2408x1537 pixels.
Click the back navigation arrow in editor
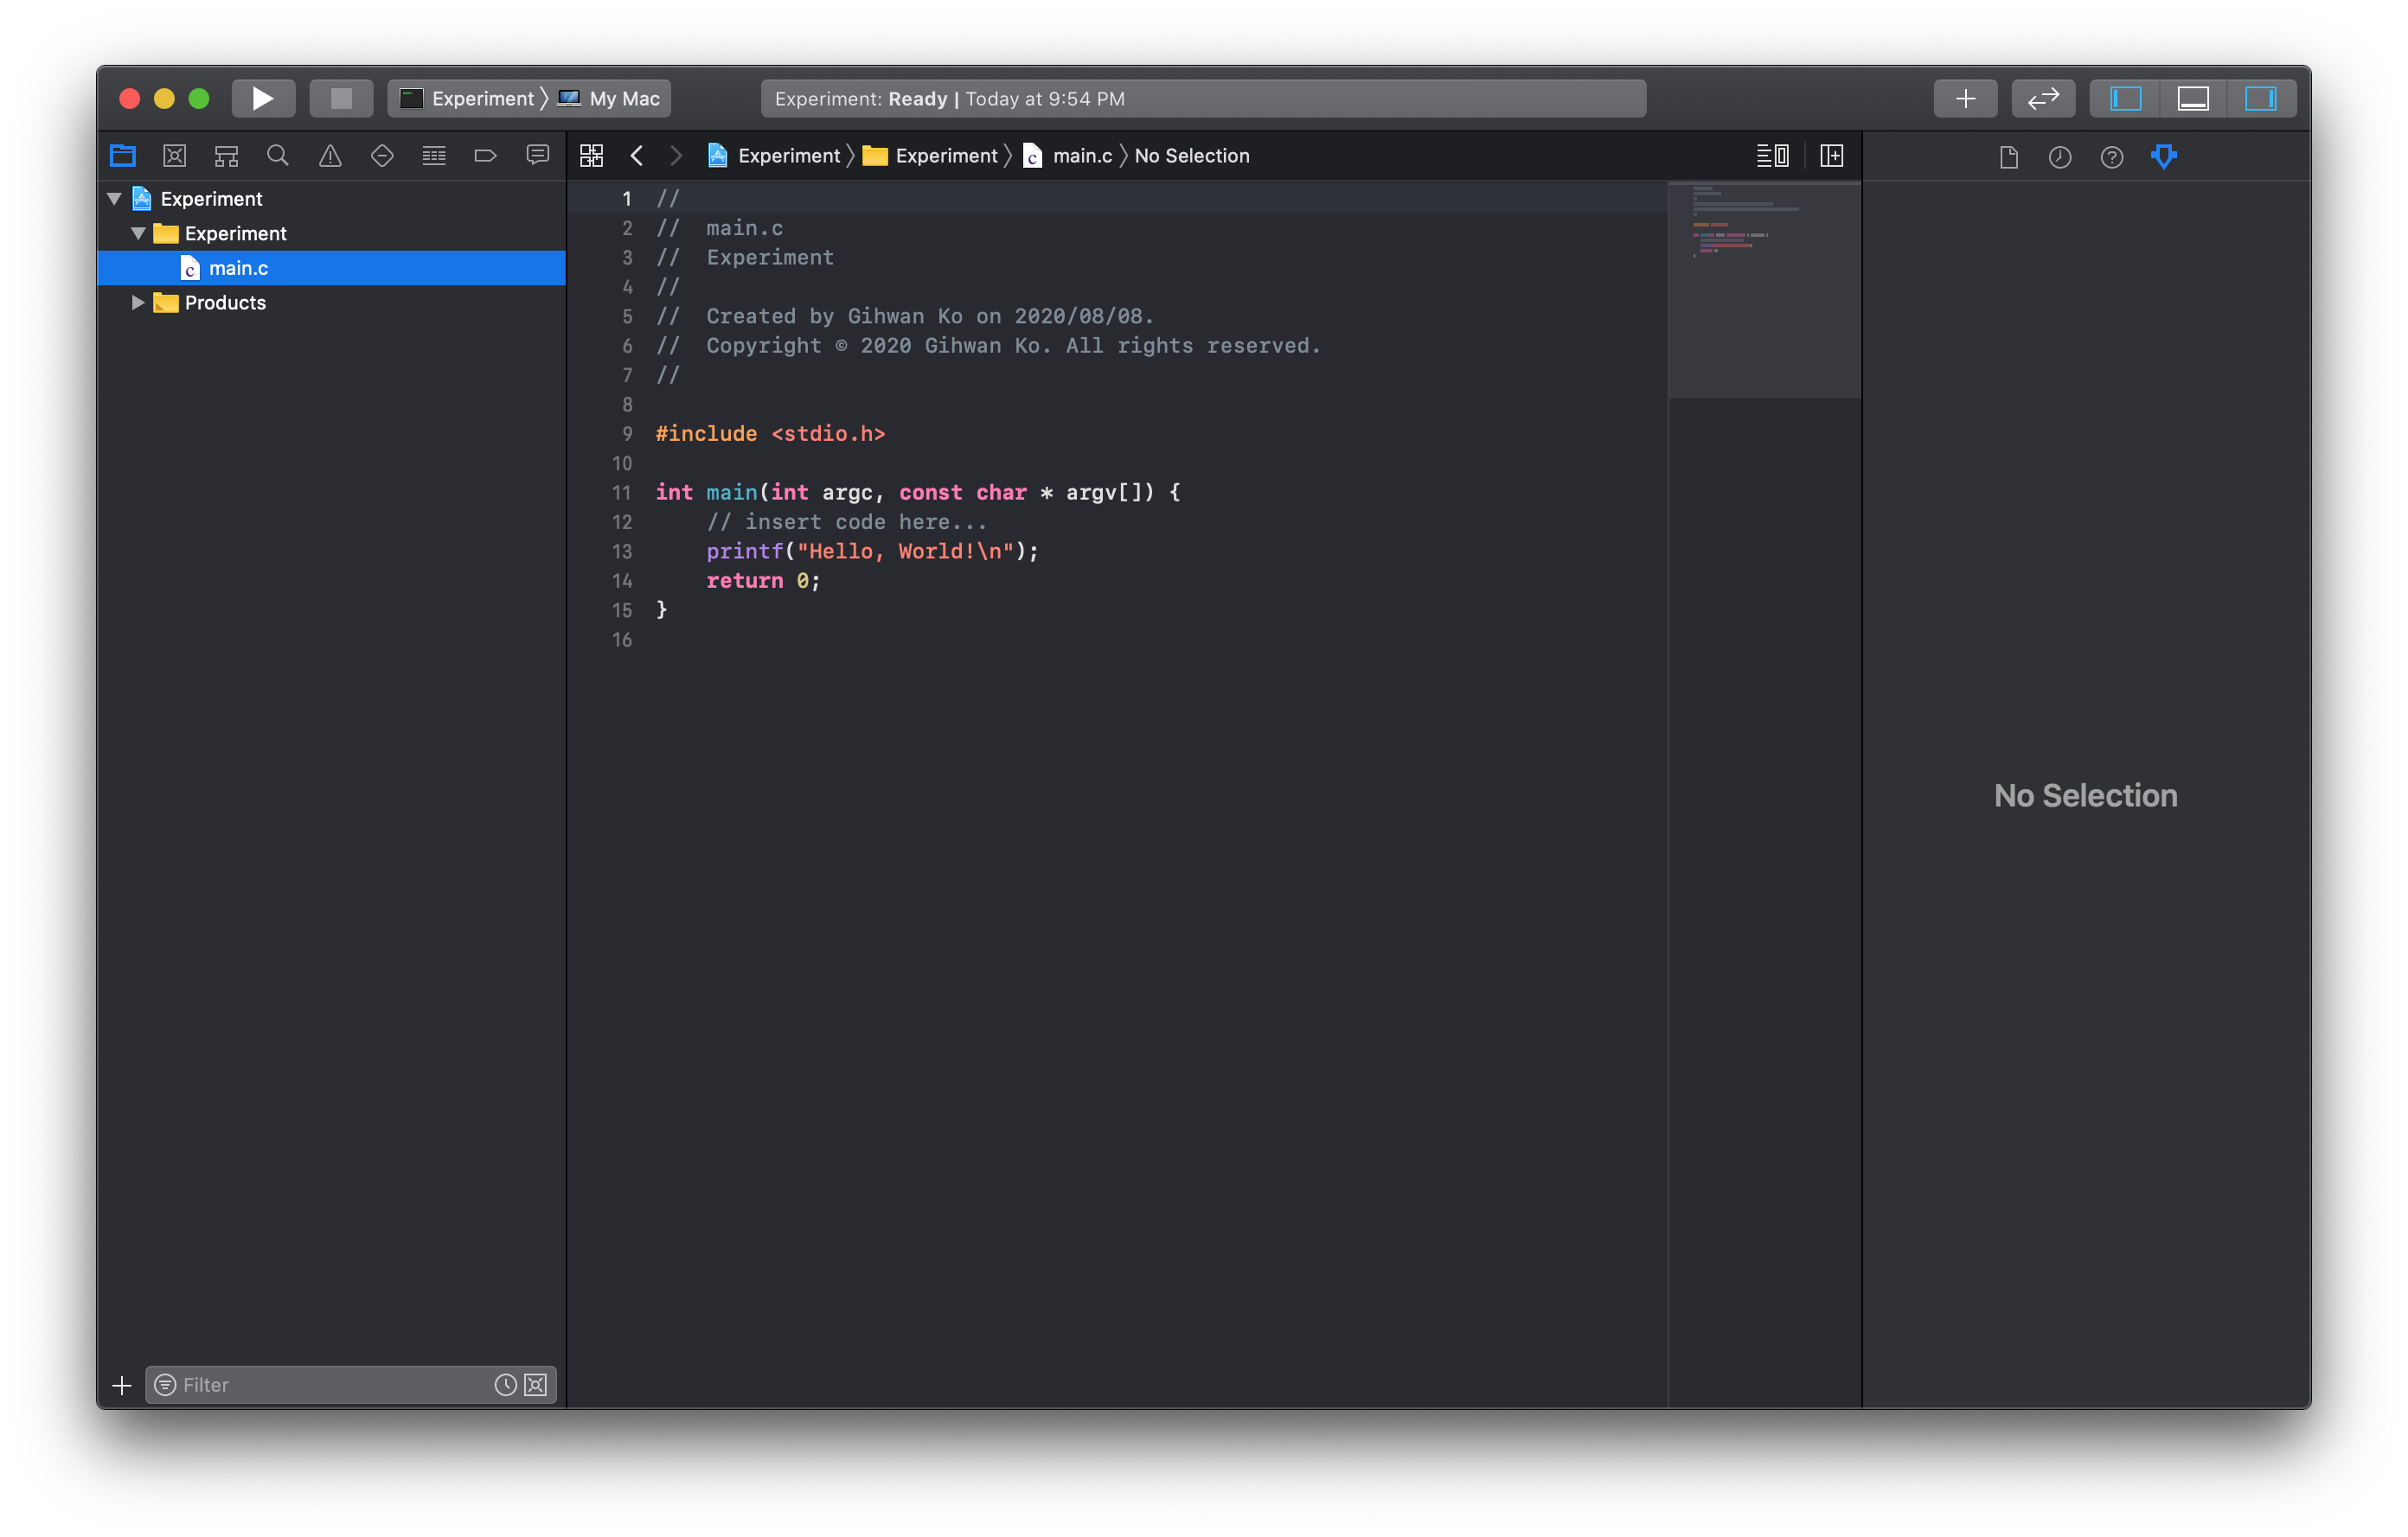(x=637, y=155)
